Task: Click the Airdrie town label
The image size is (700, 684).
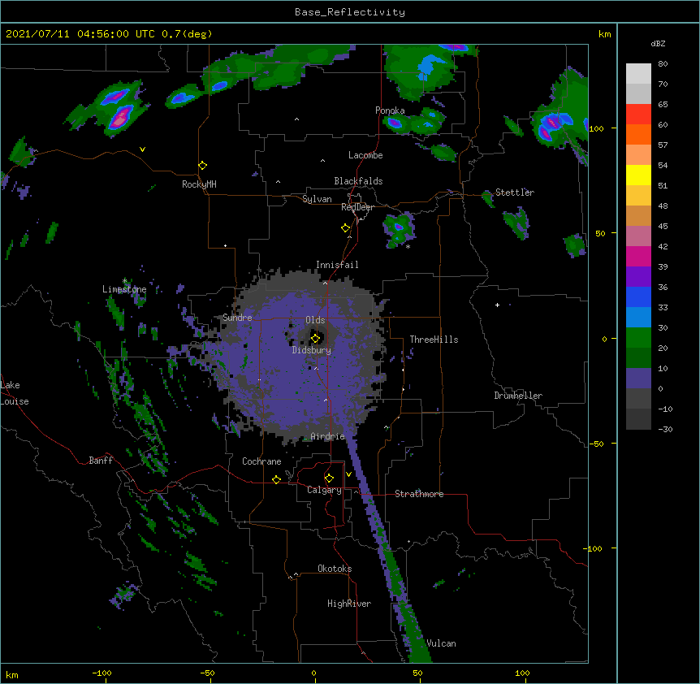Action: tap(328, 436)
